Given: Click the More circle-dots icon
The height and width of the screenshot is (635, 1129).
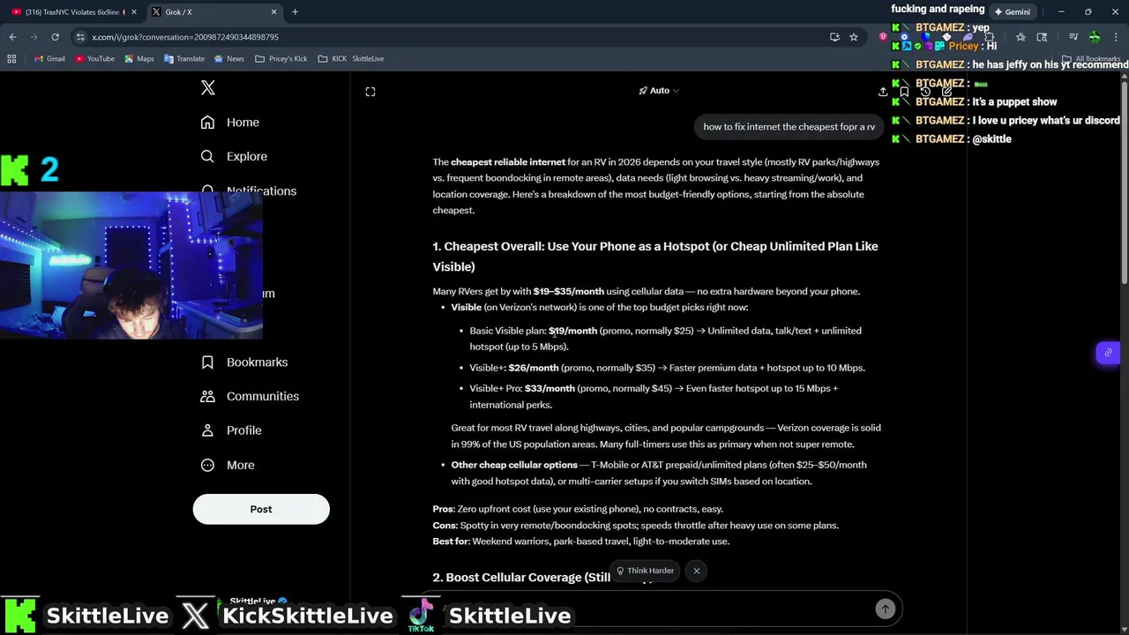Looking at the screenshot, I should click(207, 465).
